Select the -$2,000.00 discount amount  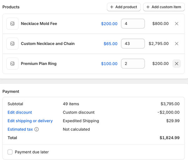(169, 112)
